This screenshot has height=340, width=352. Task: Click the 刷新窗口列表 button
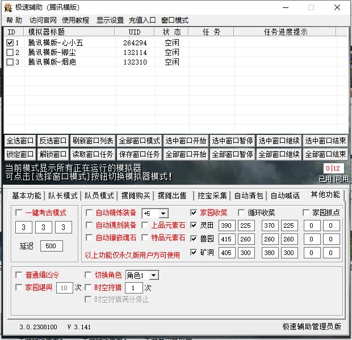click(93, 141)
